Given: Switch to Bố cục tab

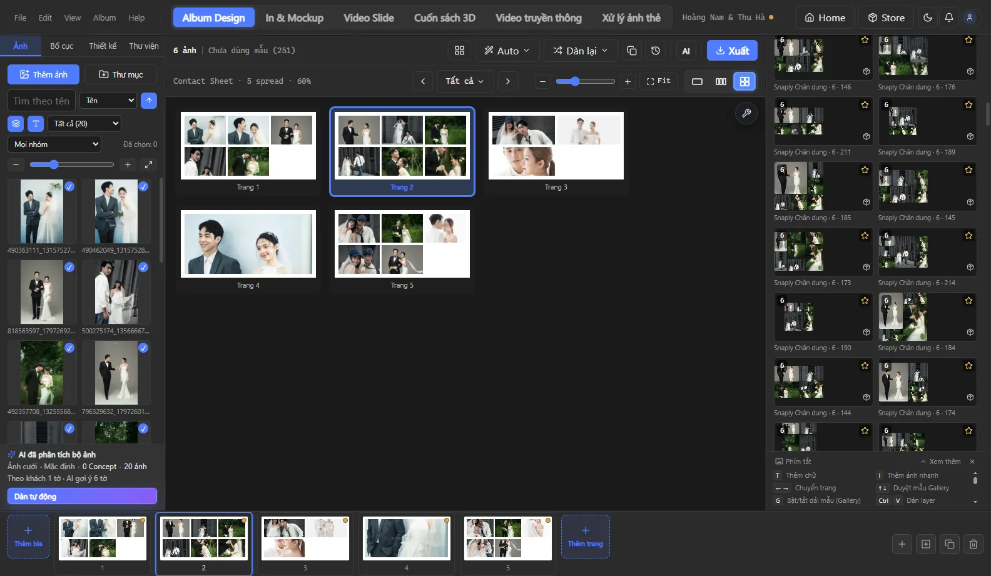Looking at the screenshot, I should [x=62, y=46].
